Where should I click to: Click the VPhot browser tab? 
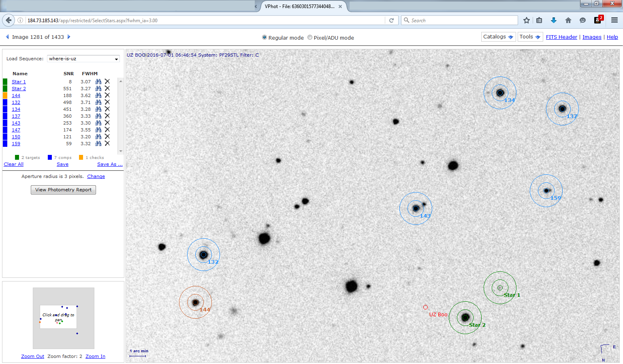coord(299,6)
